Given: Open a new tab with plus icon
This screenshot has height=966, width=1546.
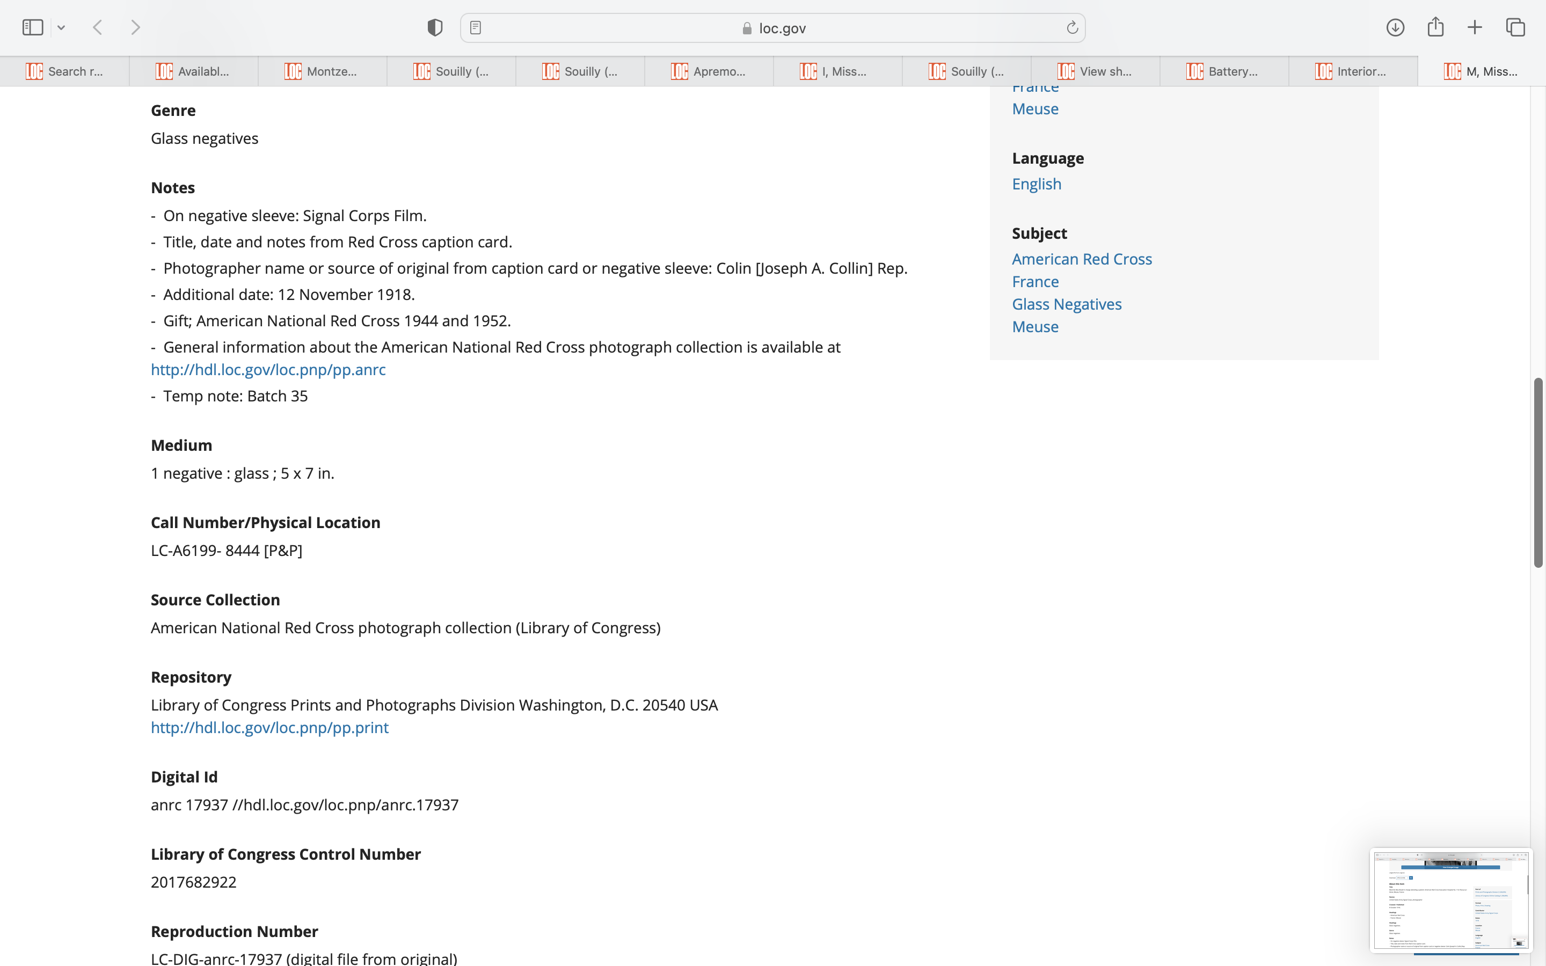Looking at the screenshot, I should pyautogui.click(x=1475, y=27).
